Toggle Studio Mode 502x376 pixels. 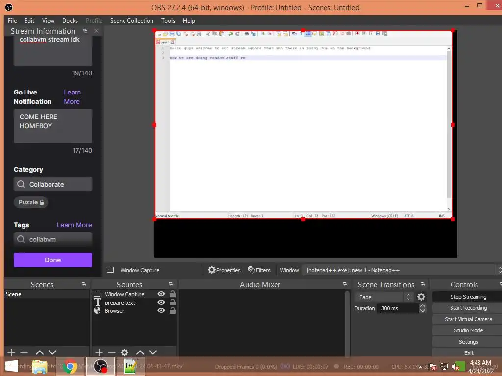pyautogui.click(x=468, y=330)
